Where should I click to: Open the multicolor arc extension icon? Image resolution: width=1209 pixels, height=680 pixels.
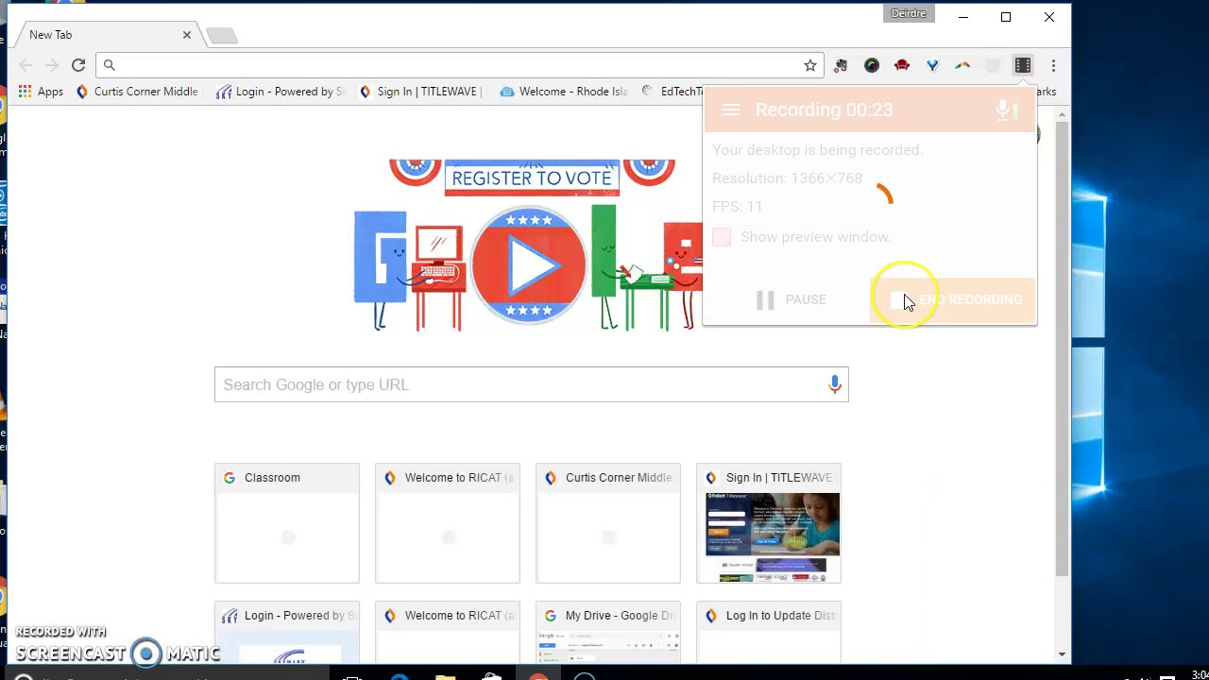click(x=962, y=65)
